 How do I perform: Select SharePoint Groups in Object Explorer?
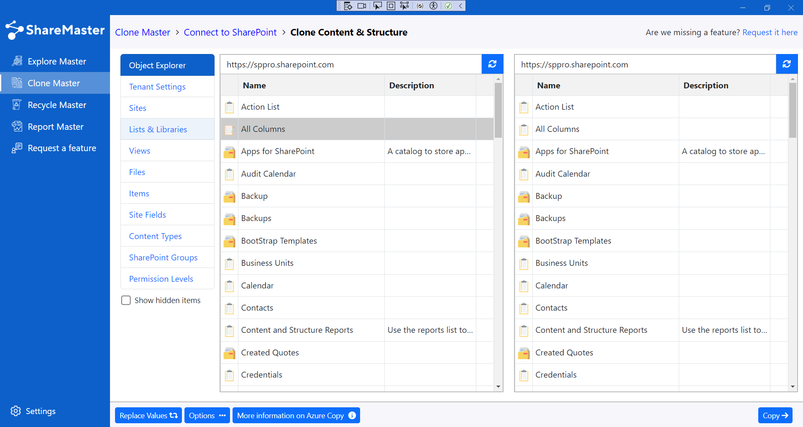[x=167, y=257]
